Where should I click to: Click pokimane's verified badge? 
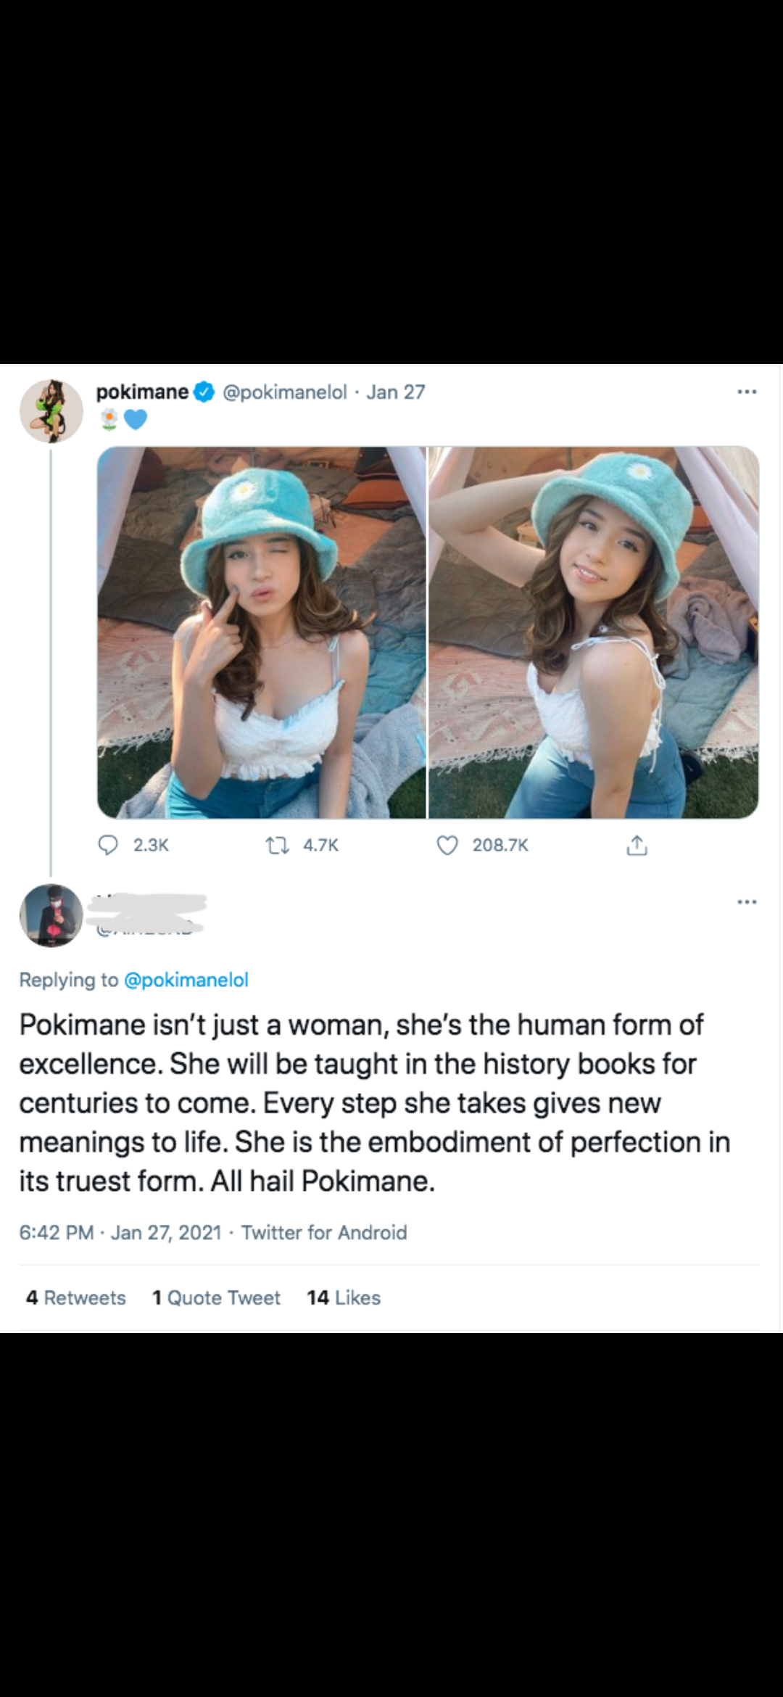pyautogui.click(x=204, y=392)
